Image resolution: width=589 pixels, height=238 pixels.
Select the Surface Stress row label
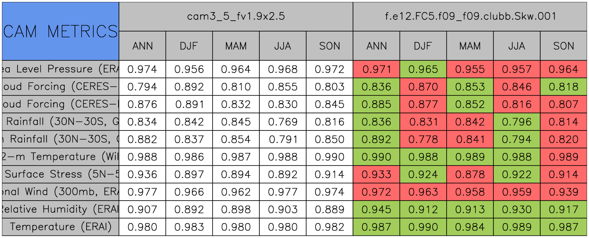[60, 175]
